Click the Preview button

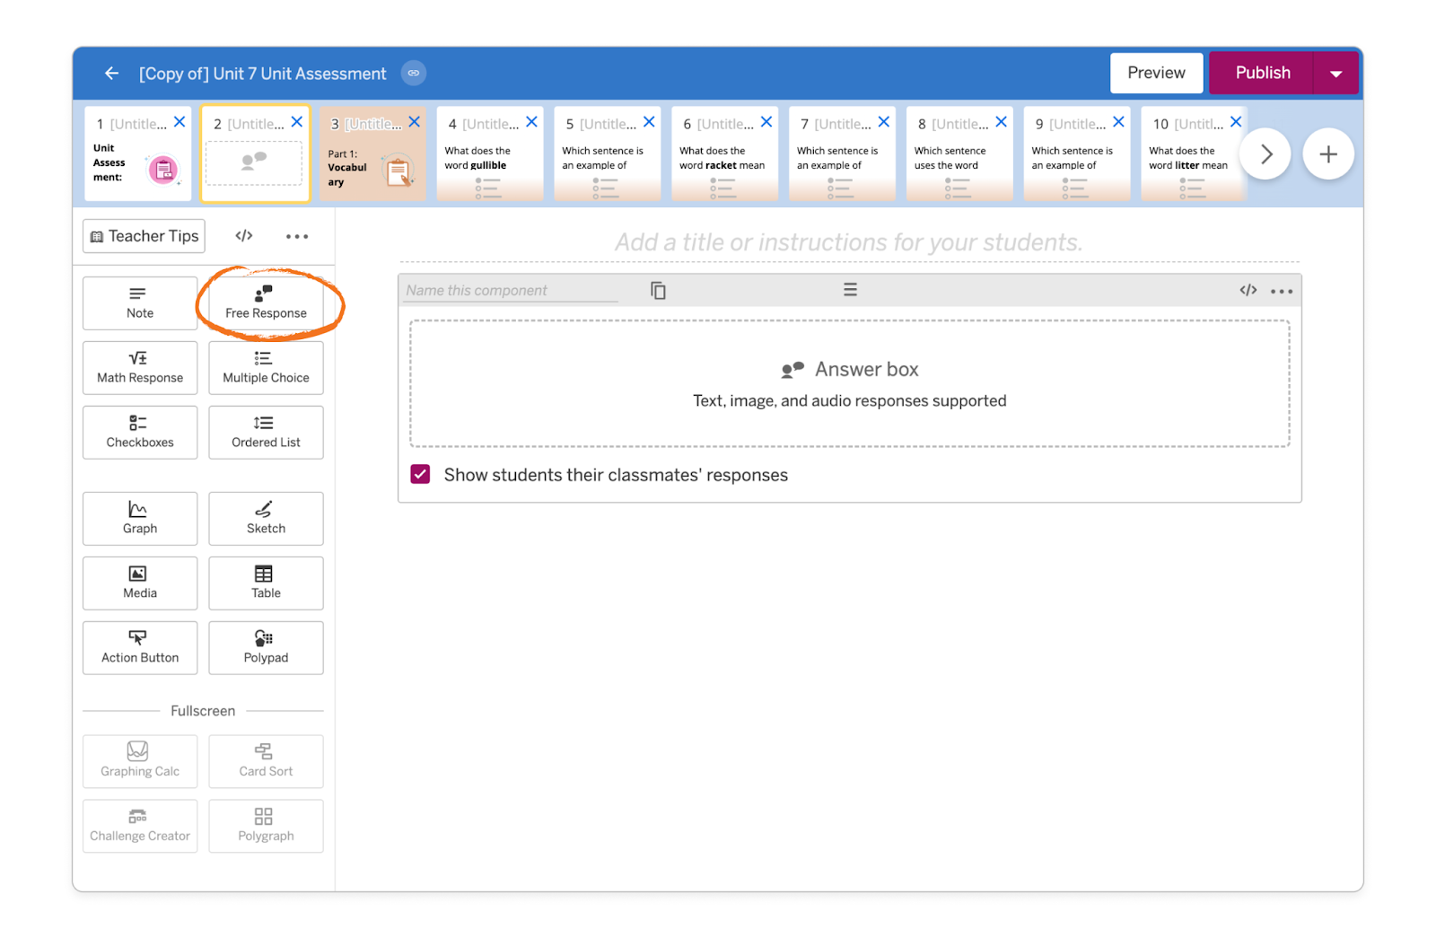(x=1156, y=73)
